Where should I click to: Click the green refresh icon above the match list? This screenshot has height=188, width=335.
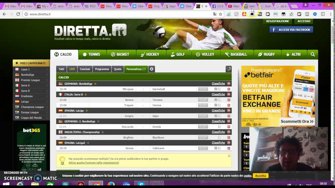[228, 69]
